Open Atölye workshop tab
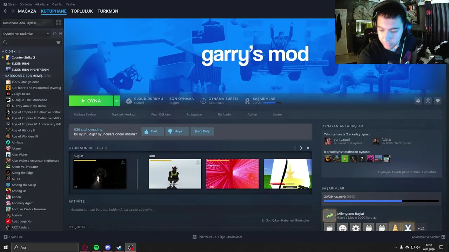The image size is (449, 252). coord(252,114)
